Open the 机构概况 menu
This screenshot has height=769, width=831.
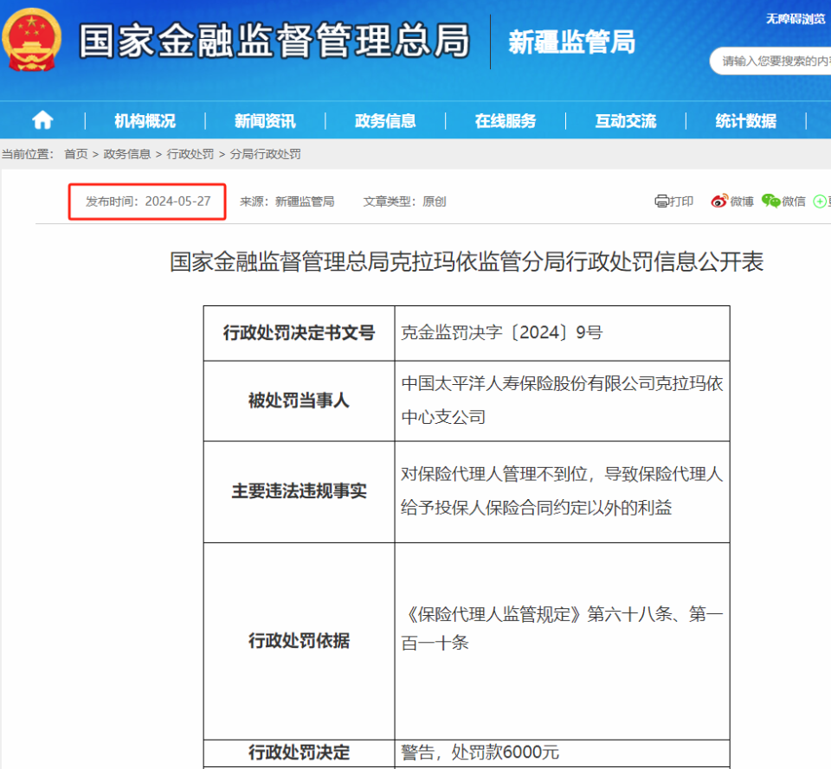click(145, 121)
